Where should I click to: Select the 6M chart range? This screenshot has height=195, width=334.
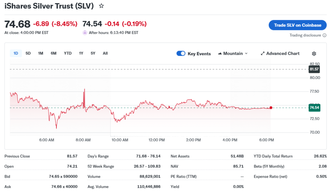53,53
